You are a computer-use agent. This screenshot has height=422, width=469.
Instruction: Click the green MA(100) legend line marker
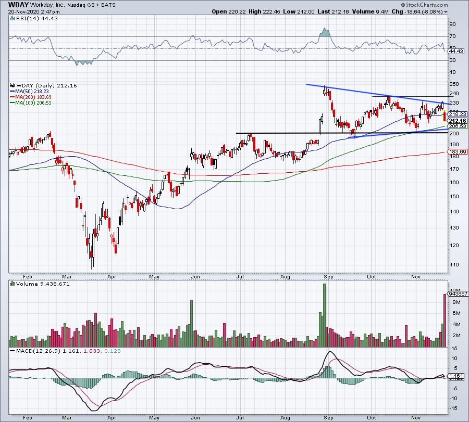13,103
